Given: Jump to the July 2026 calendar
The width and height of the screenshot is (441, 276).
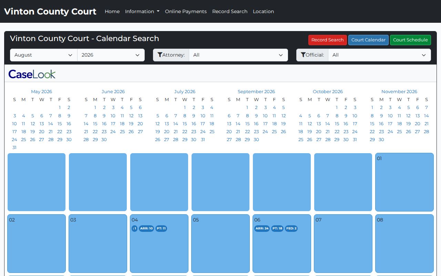Looking at the screenshot, I should [x=185, y=91].
